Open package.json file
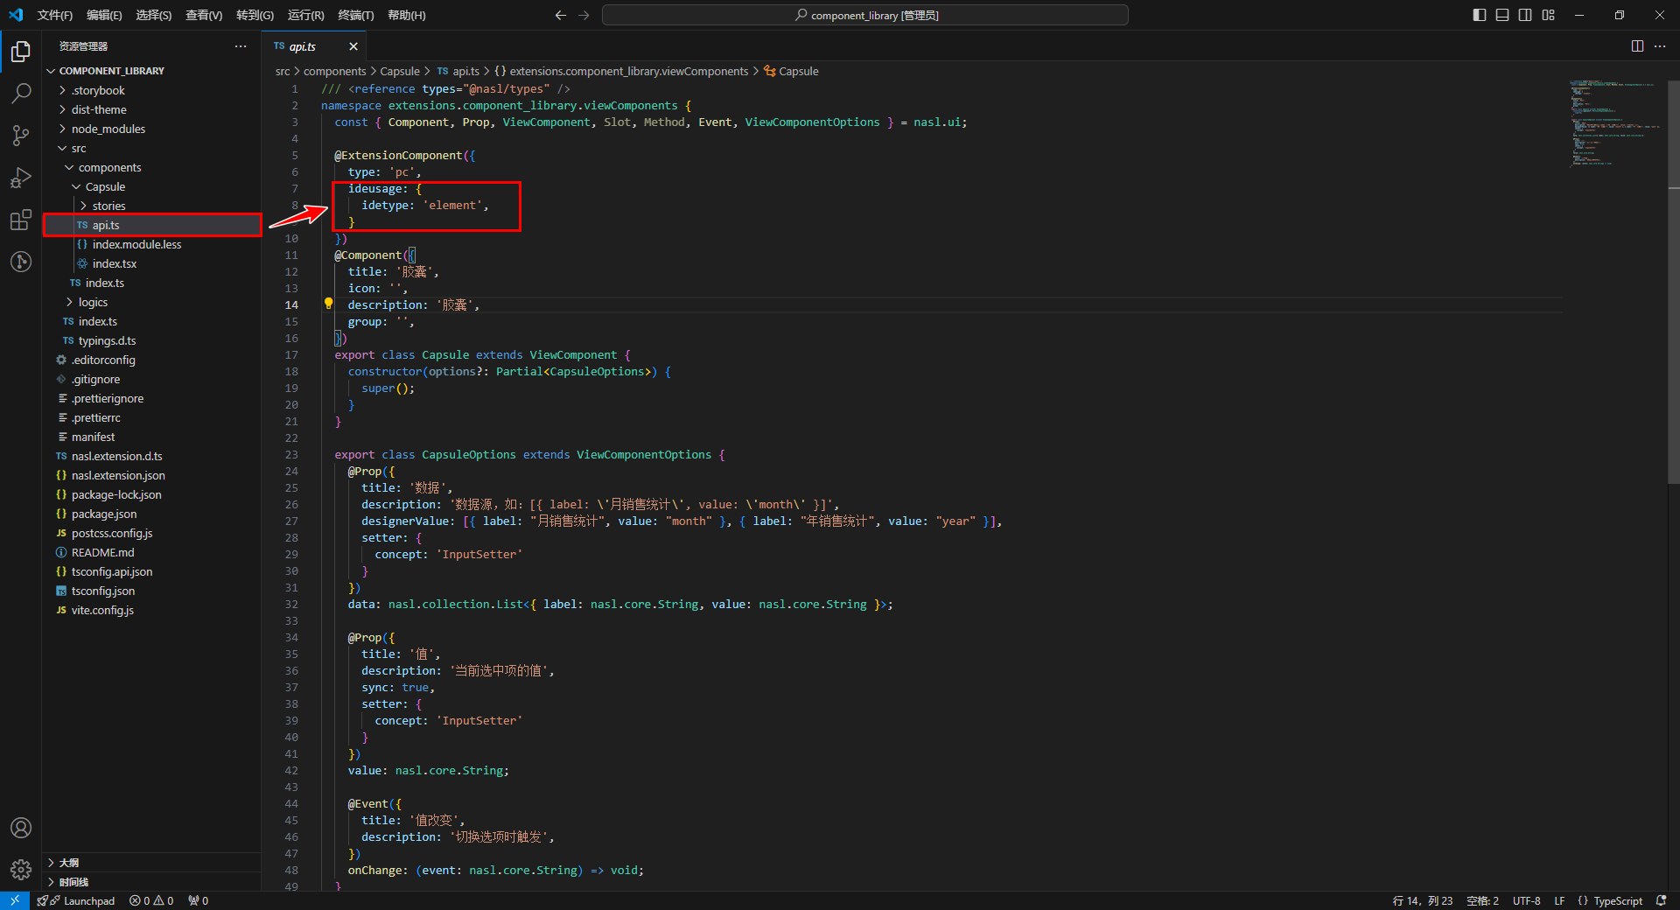Image resolution: width=1680 pixels, height=910 pixels. (152, 514)
